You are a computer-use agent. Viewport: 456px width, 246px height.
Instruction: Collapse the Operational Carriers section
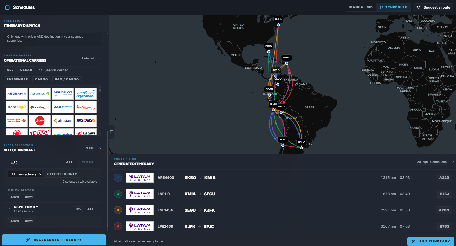point(100,58)
